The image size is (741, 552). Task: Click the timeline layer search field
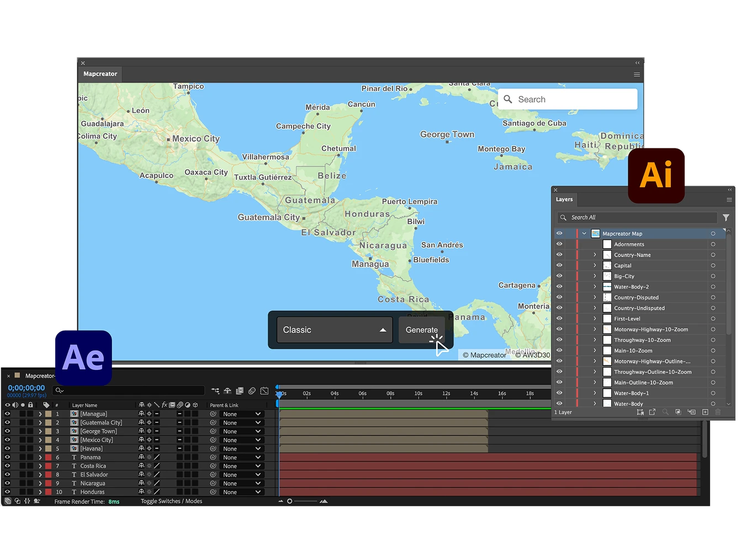click(x=129, y=391)
